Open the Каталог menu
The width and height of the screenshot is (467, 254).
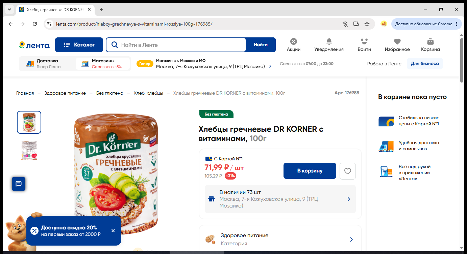[x=79, y=45]
